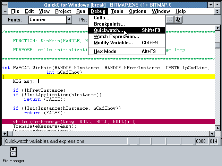Click the Step Out toolbar icon with dotted arrow
Screen dimensions: 222x166
pyautogui.click(x=170, y=20)
